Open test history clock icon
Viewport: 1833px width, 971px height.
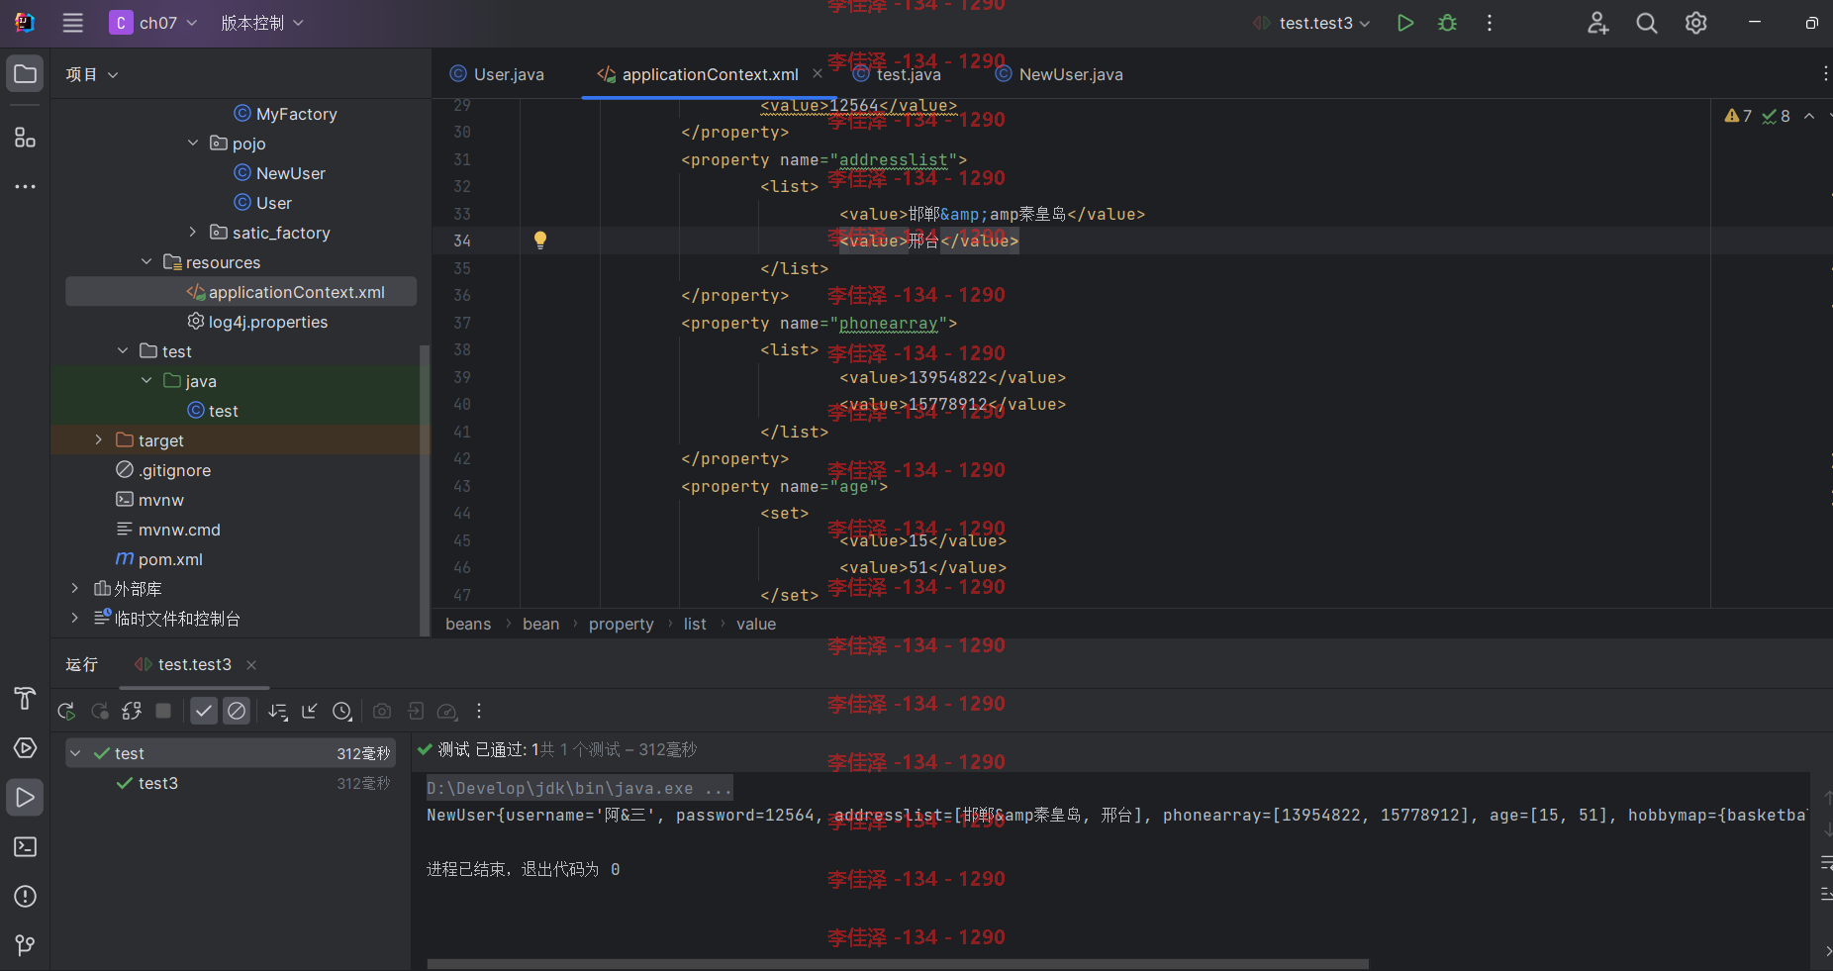click(x=342, y=711)
